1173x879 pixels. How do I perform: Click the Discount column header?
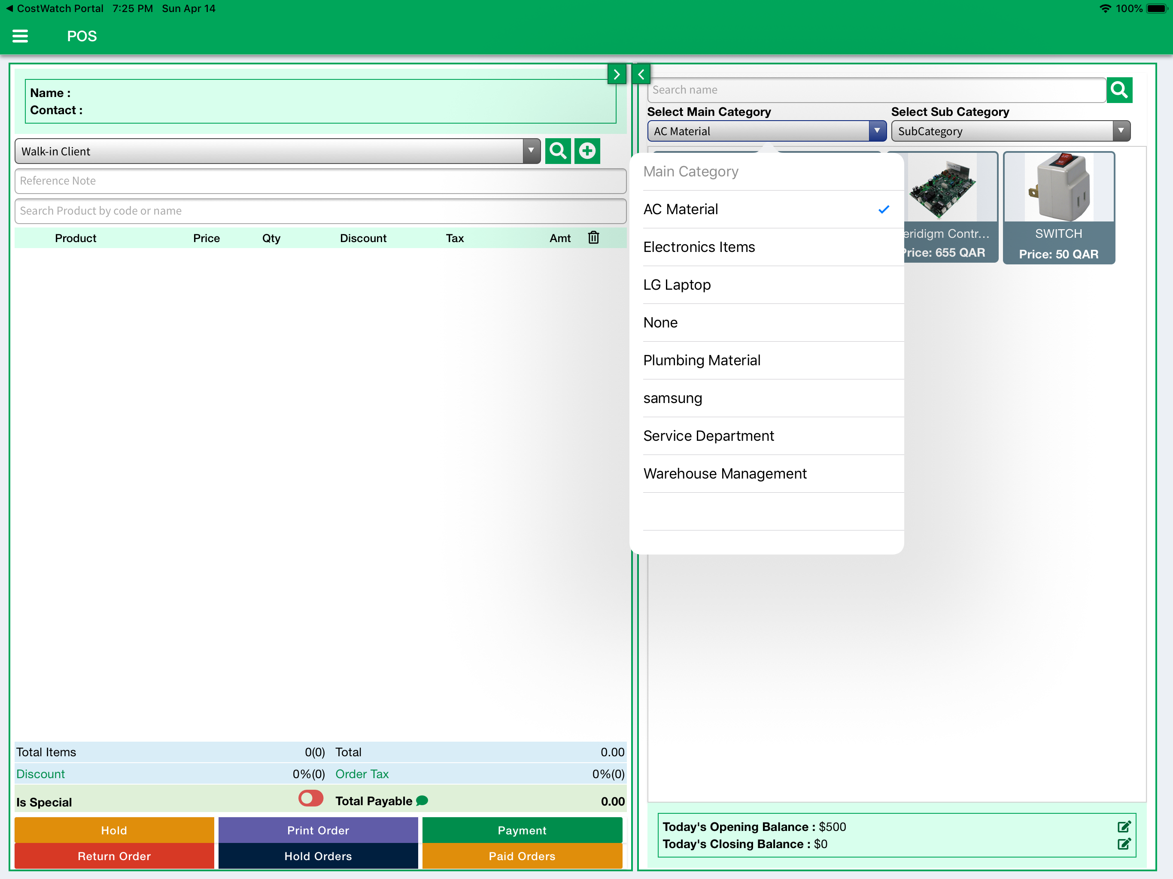pos(363,238)
